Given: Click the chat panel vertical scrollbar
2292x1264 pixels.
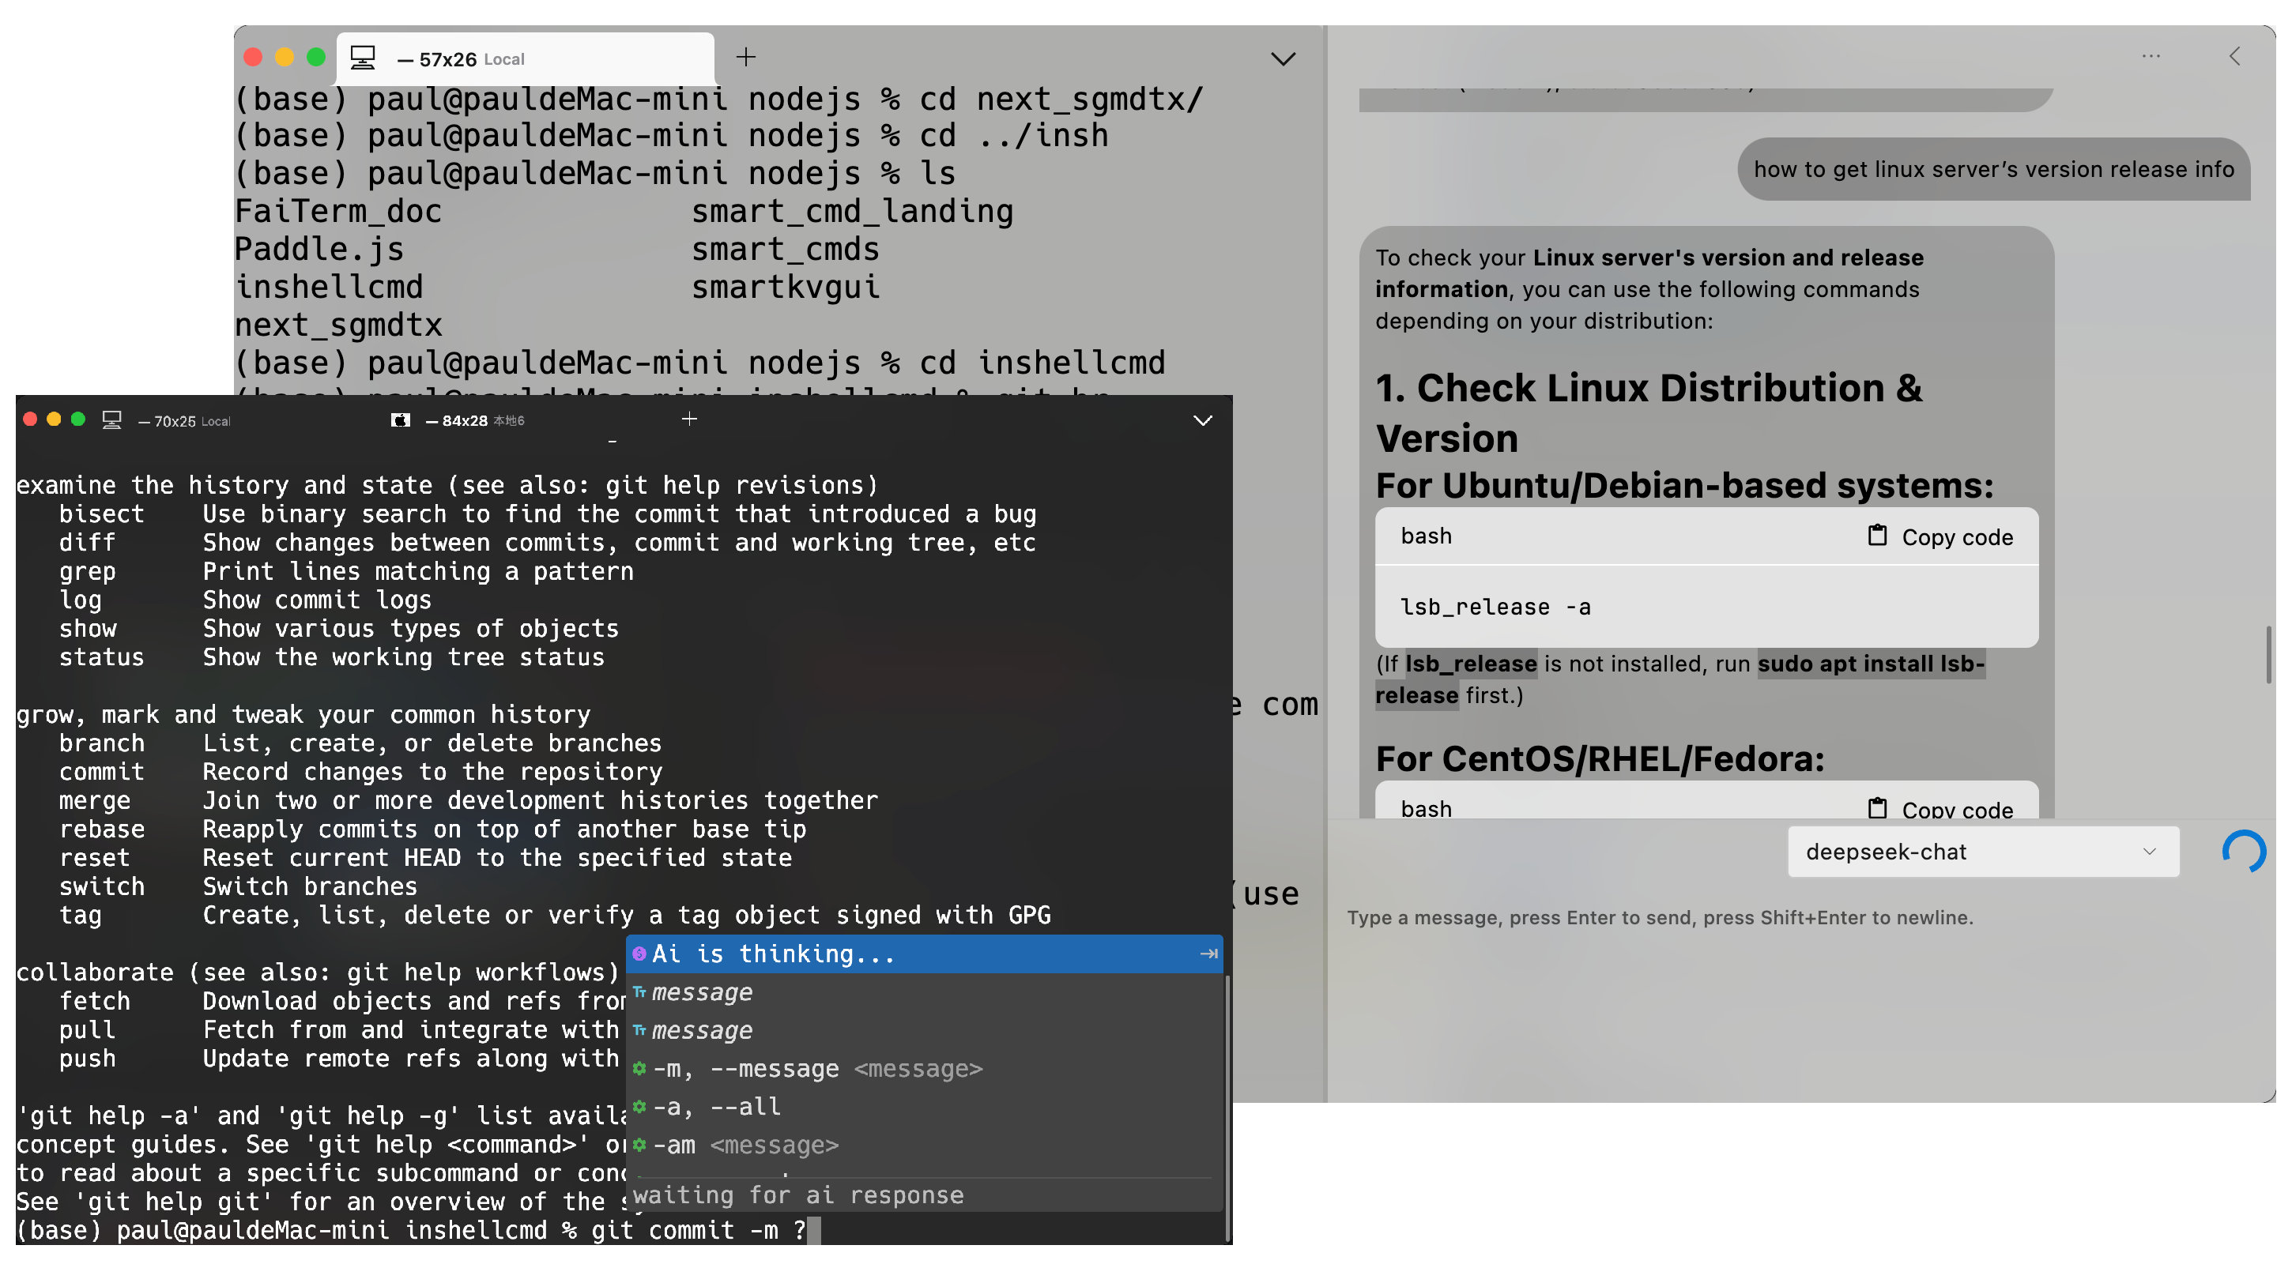Looking at the screenshot, I should coord(2268,655).
